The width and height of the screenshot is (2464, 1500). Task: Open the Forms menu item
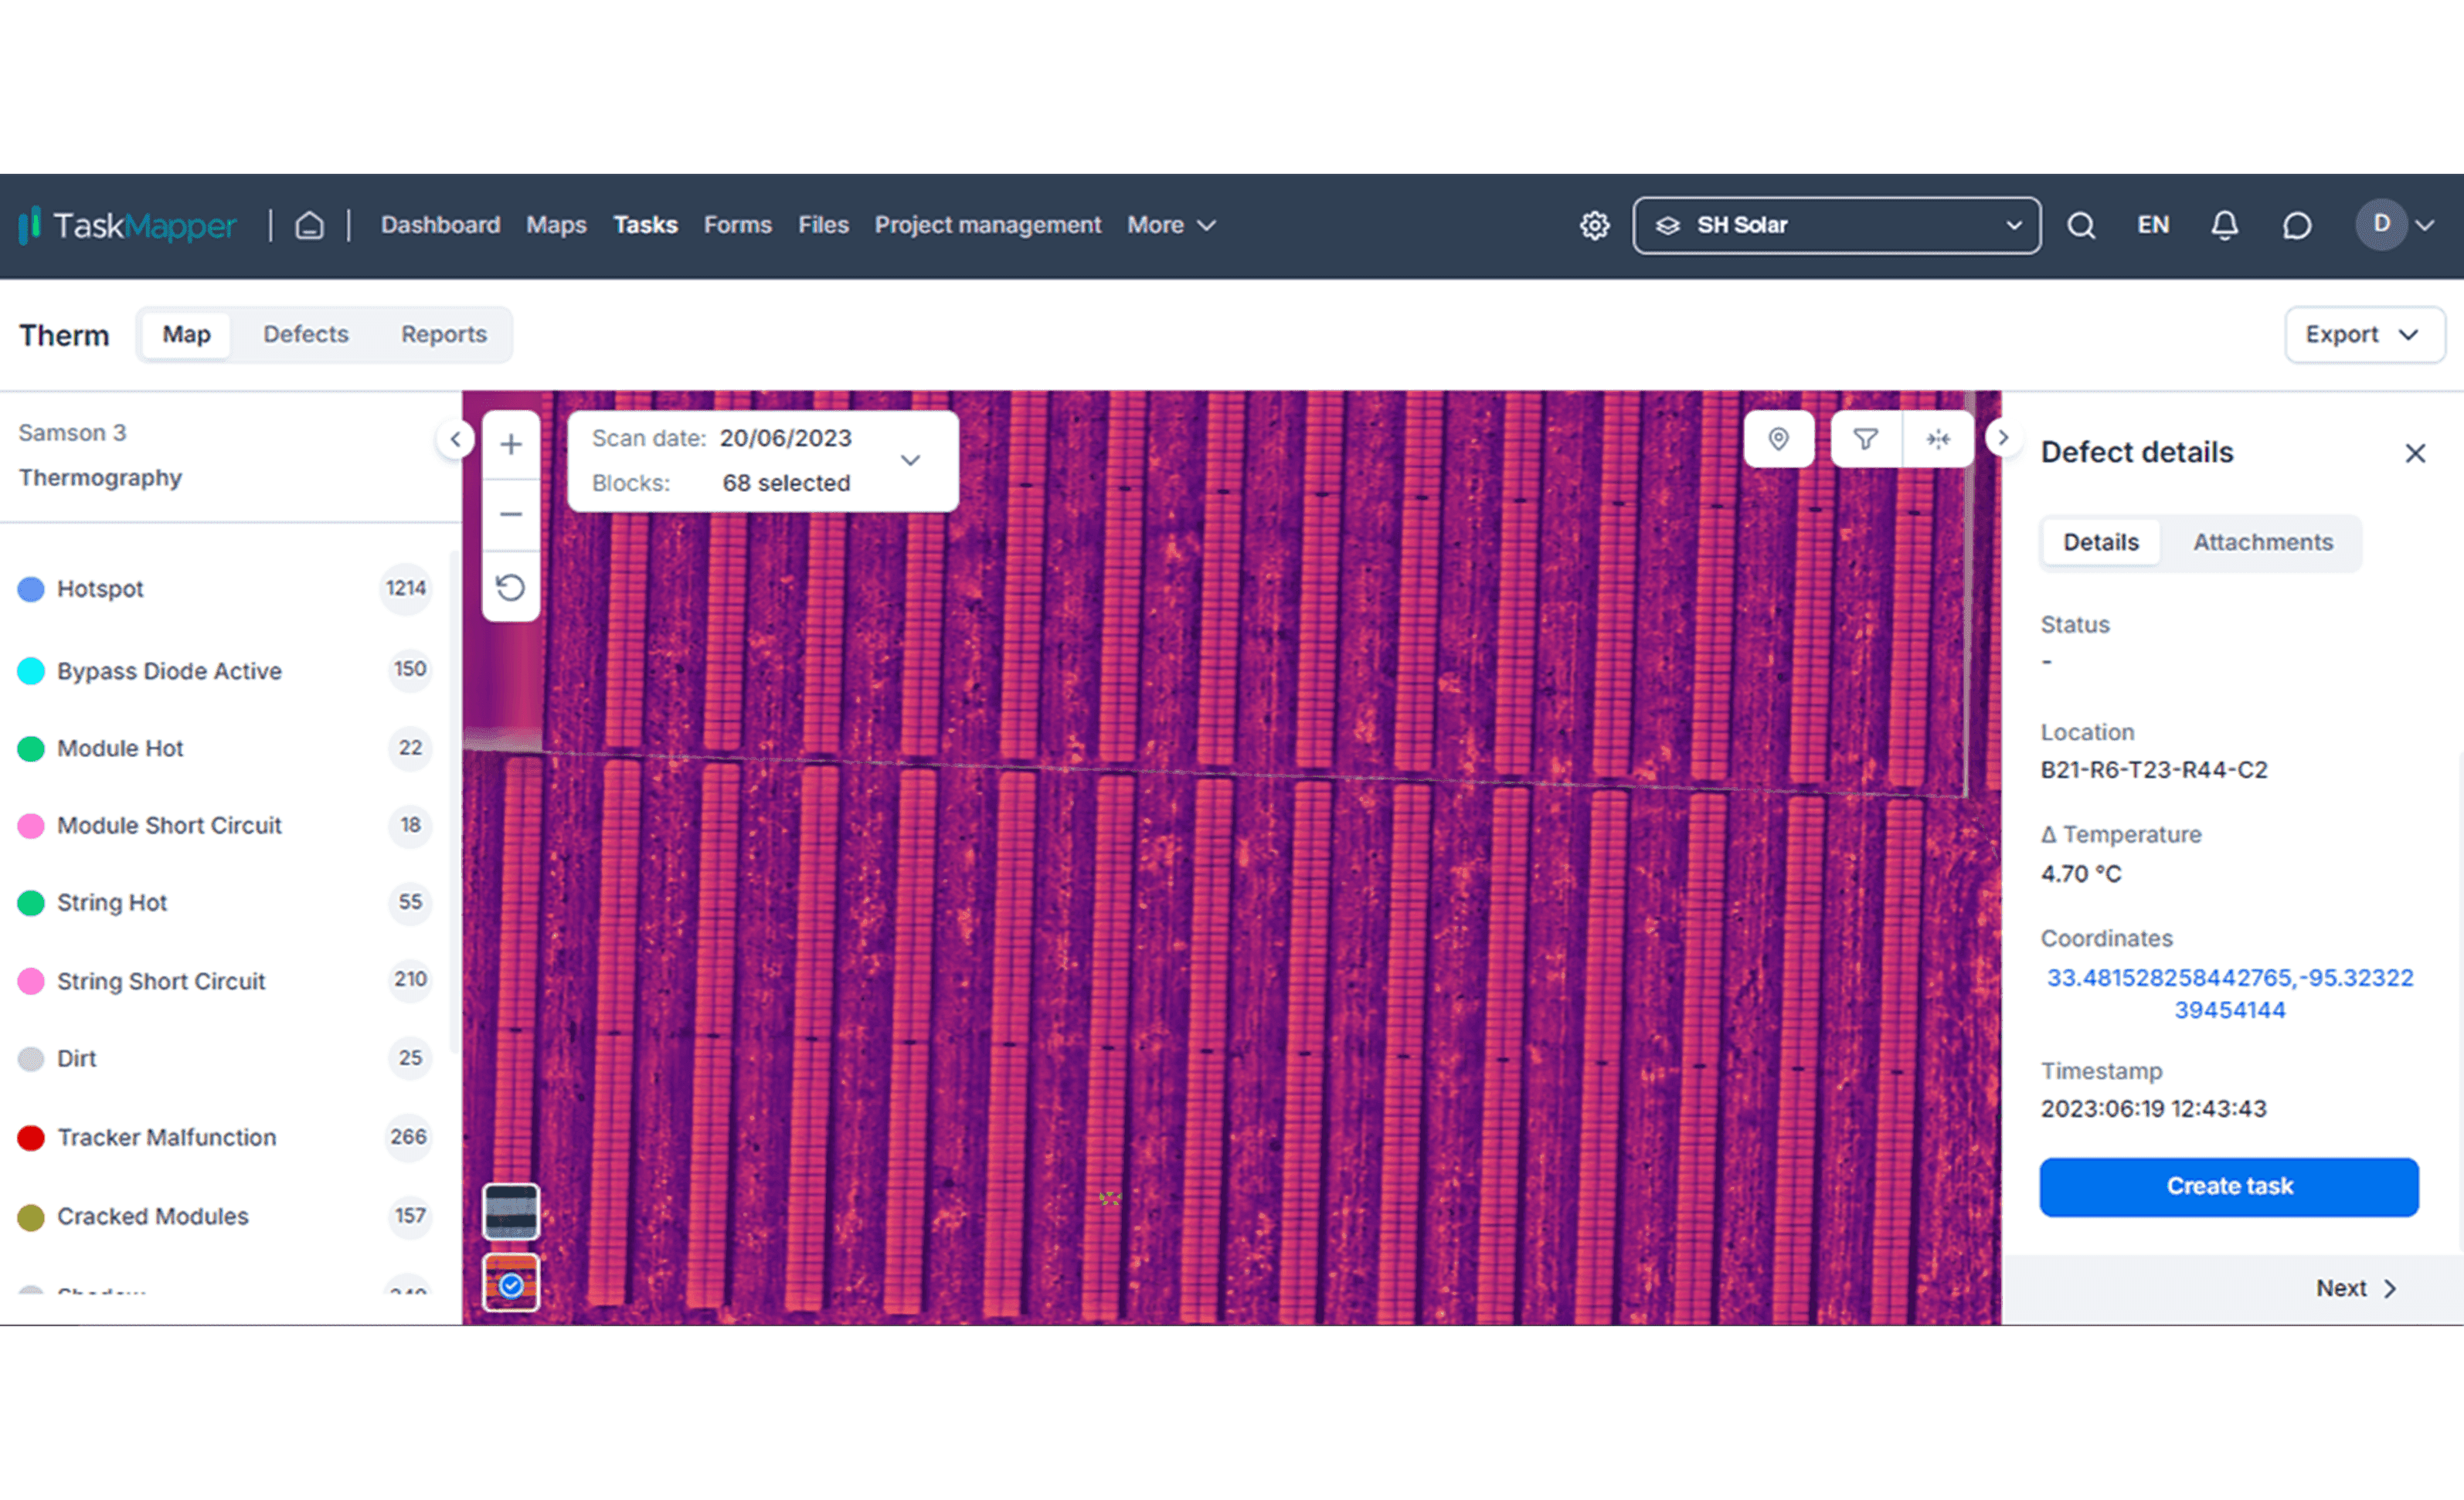(x=737, y=225)
